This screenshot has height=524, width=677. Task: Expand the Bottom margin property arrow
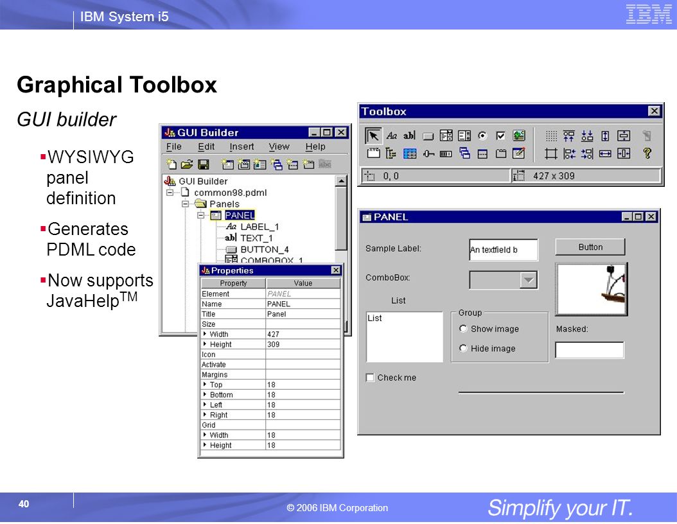click(205, 394)
